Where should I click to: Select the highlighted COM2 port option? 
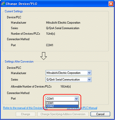(x=62, y=106)
